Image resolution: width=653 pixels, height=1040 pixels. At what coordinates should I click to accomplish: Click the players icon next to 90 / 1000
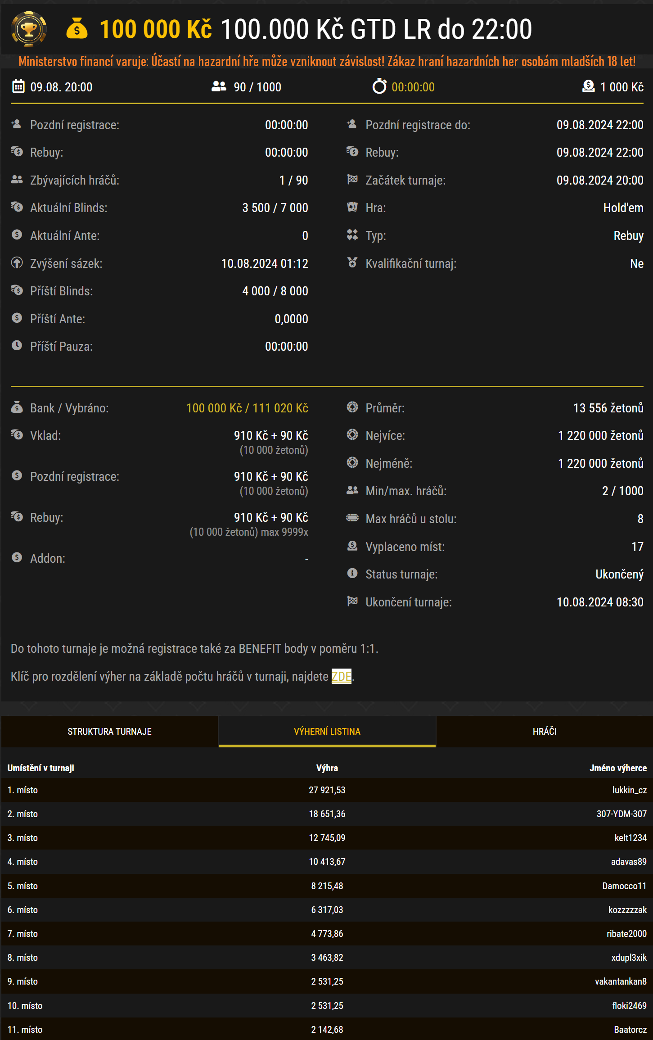click(x=219, y=86)
